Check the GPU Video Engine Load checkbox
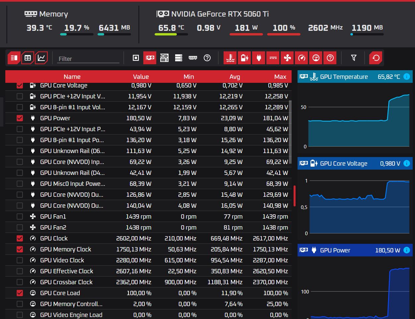This screenshot has width=415, height=319. (x=20, y=315)
